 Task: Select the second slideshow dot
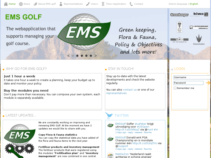coord(77,56)
